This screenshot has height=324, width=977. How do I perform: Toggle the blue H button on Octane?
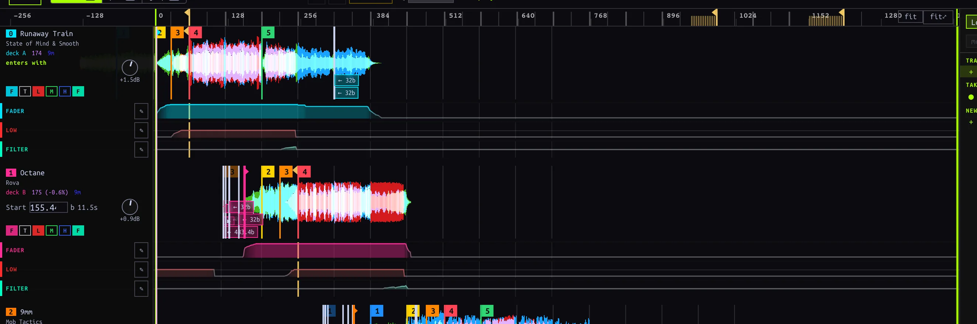tap(65, 230)
